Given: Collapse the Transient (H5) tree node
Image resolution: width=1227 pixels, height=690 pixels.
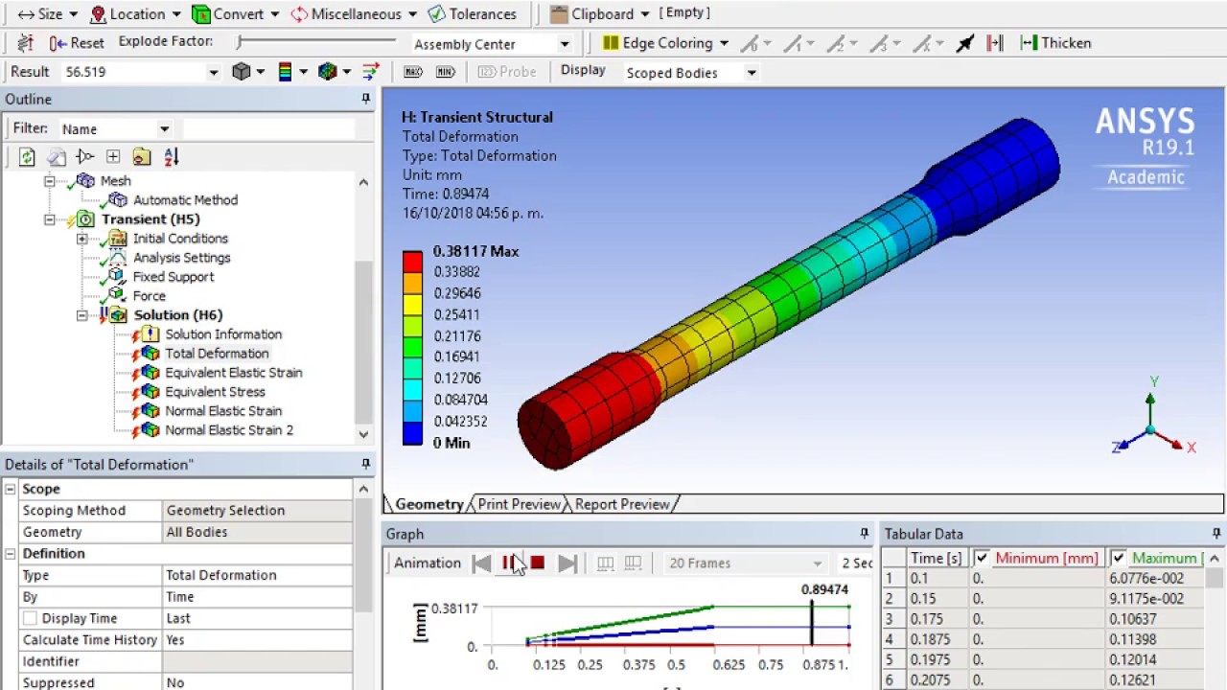Looking at the screenshot, I should pyautogui.click(x=50, y=219).
